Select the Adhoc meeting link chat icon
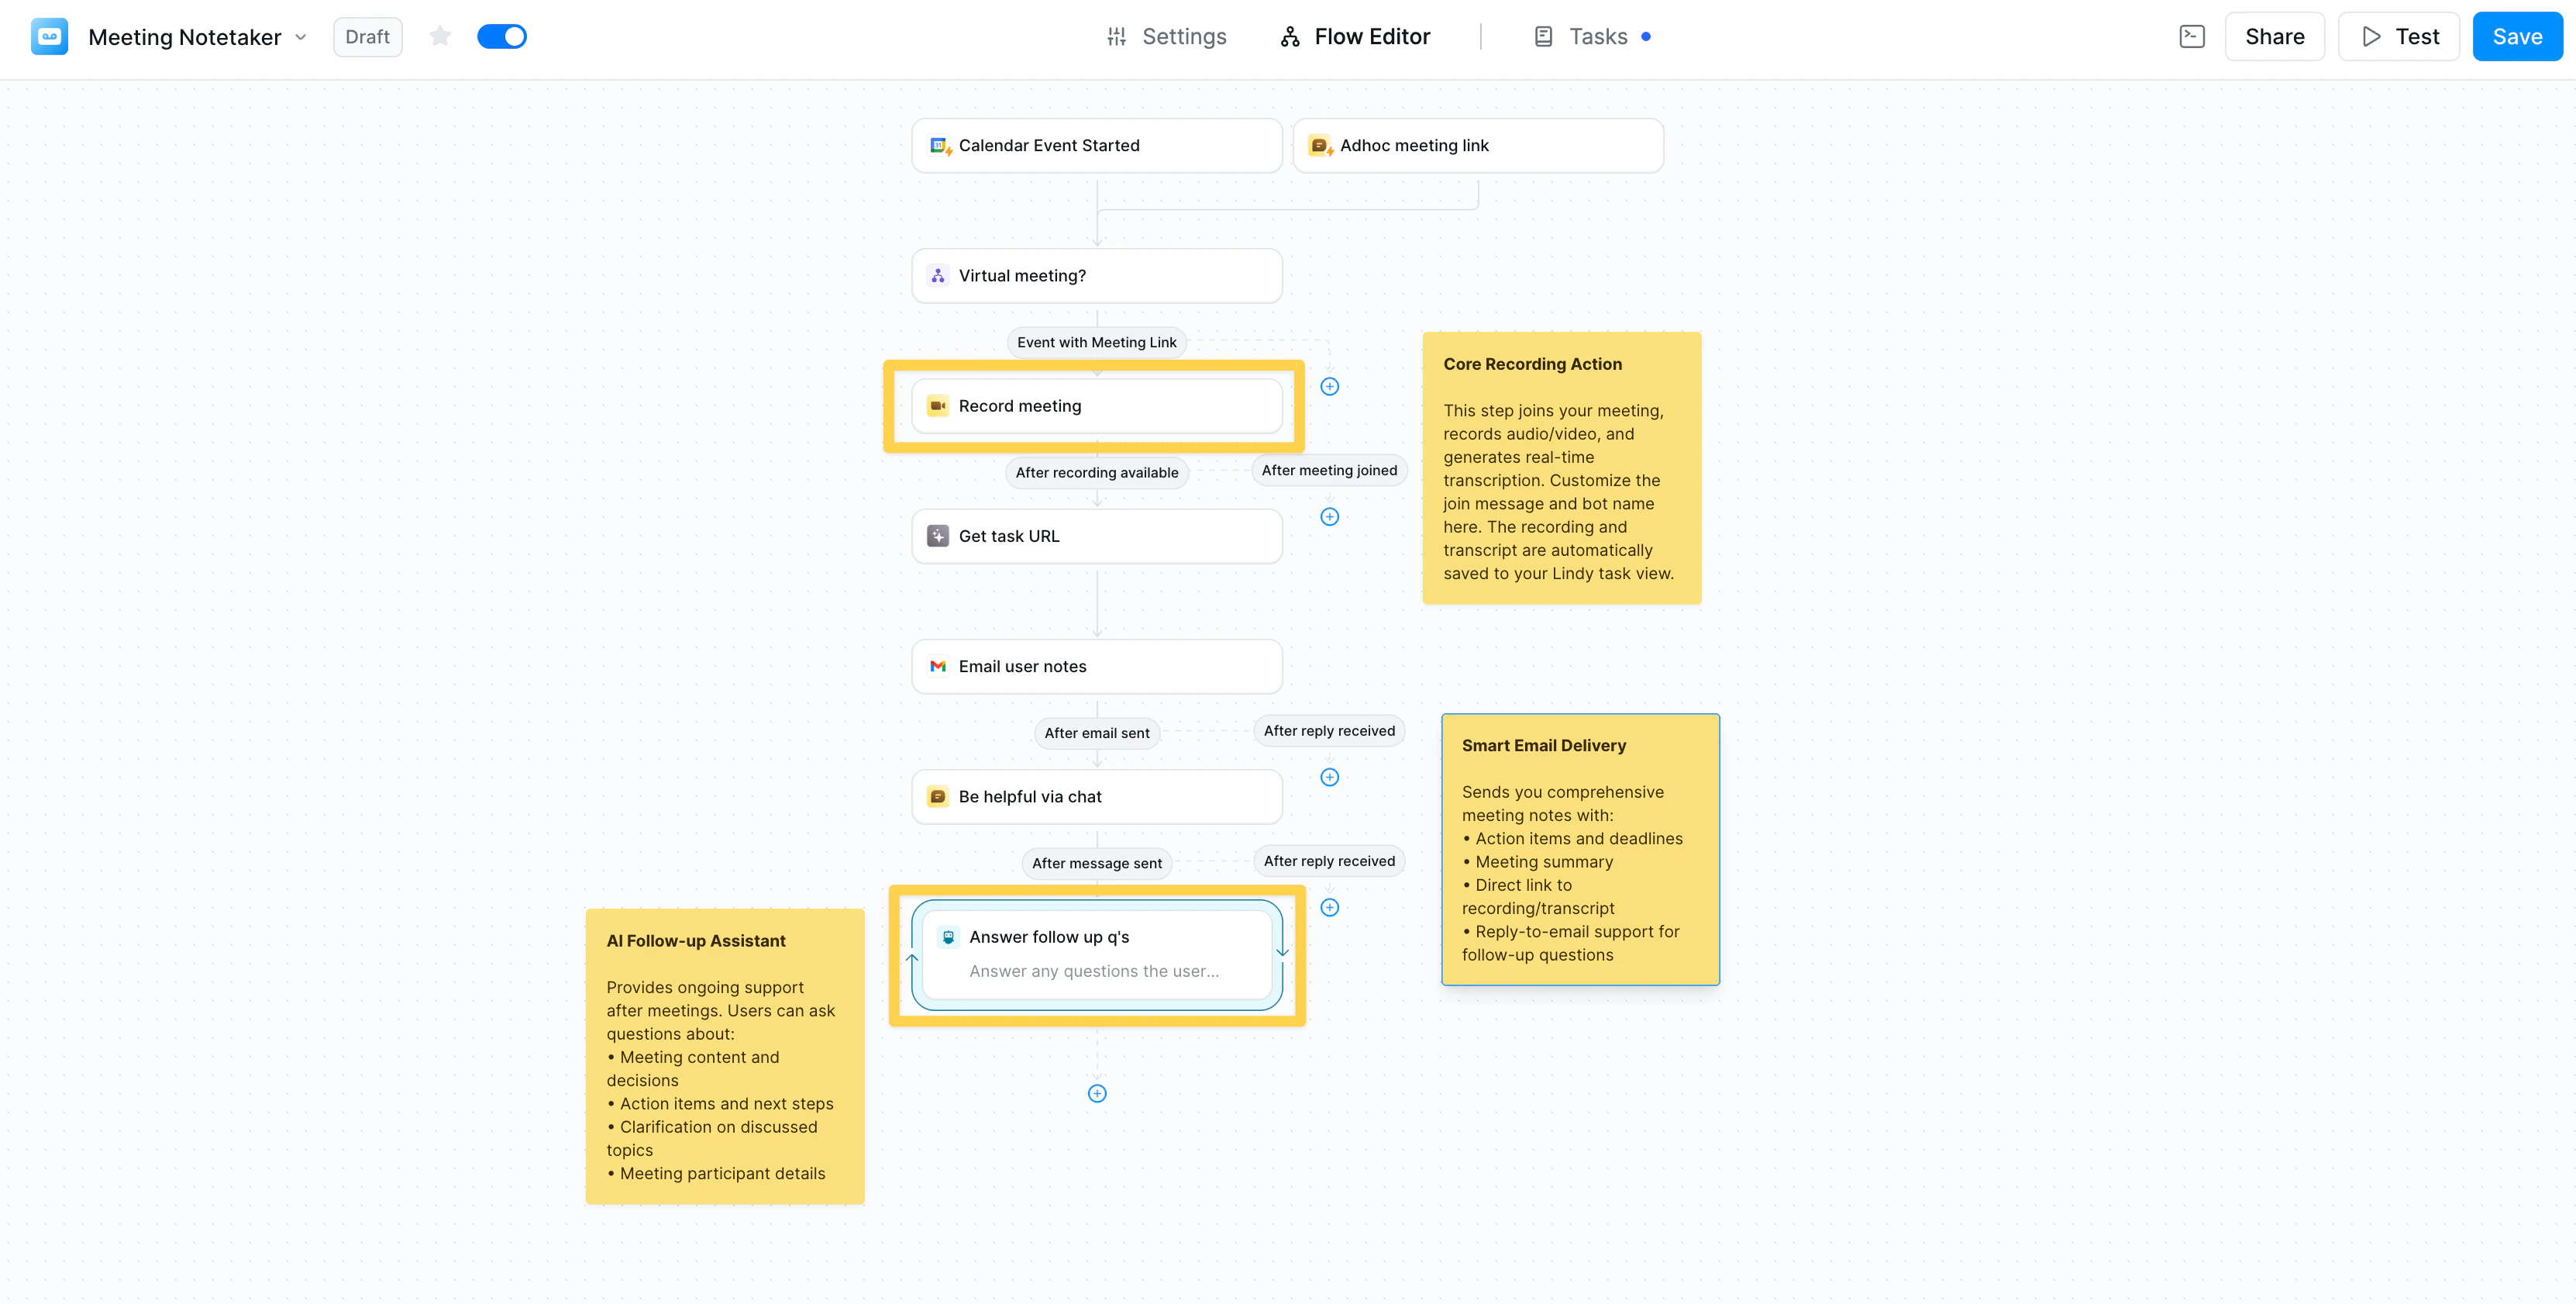2576x1304 pixels. (x=1319, y=145)
